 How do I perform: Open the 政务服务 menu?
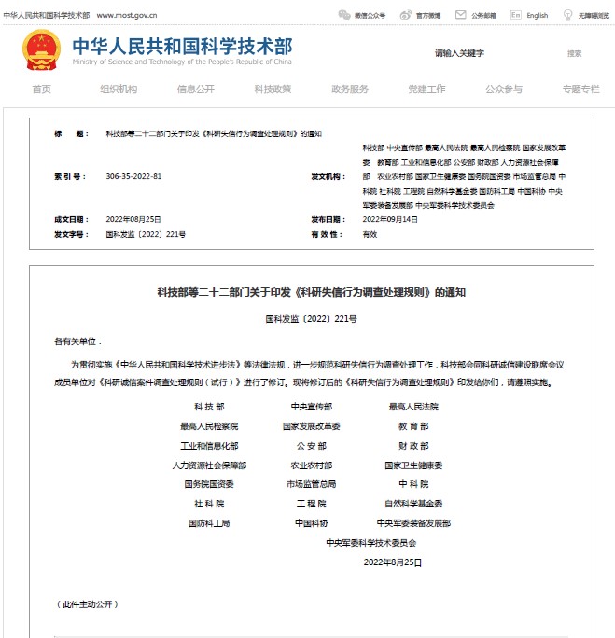pyautogui.click(x=350, y=90)
